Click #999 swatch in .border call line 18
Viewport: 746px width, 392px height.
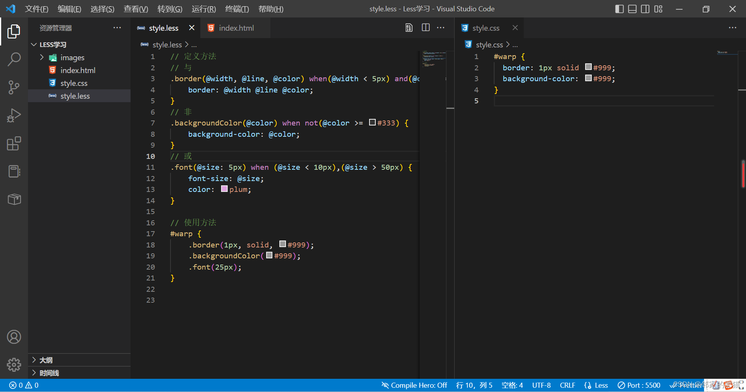(282, 244)
